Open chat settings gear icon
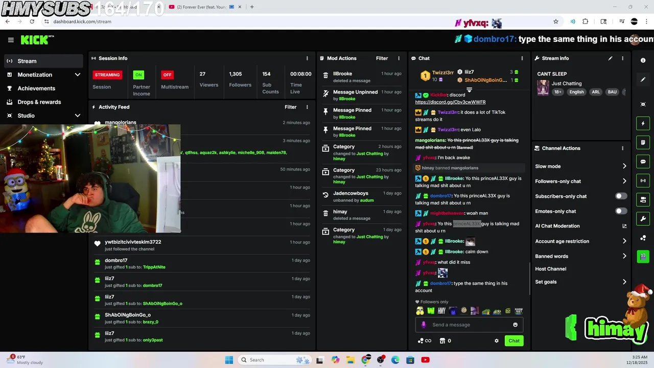 tap(496, 340)
